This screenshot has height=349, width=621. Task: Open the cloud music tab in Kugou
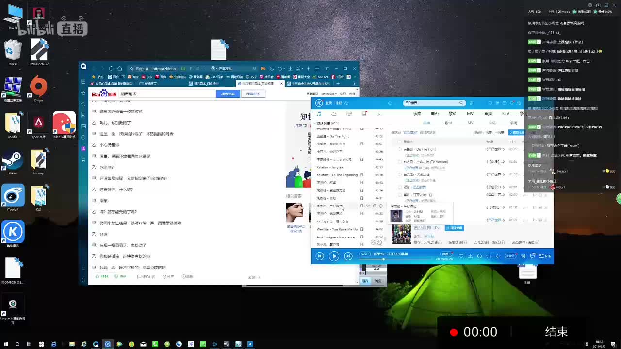(x=334, y=114)
